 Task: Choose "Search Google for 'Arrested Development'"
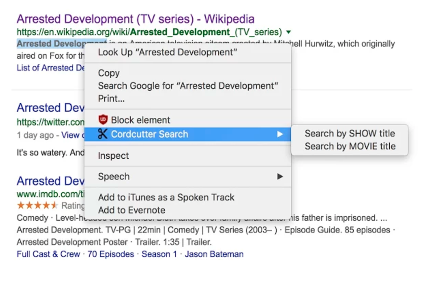click(188, 86)
